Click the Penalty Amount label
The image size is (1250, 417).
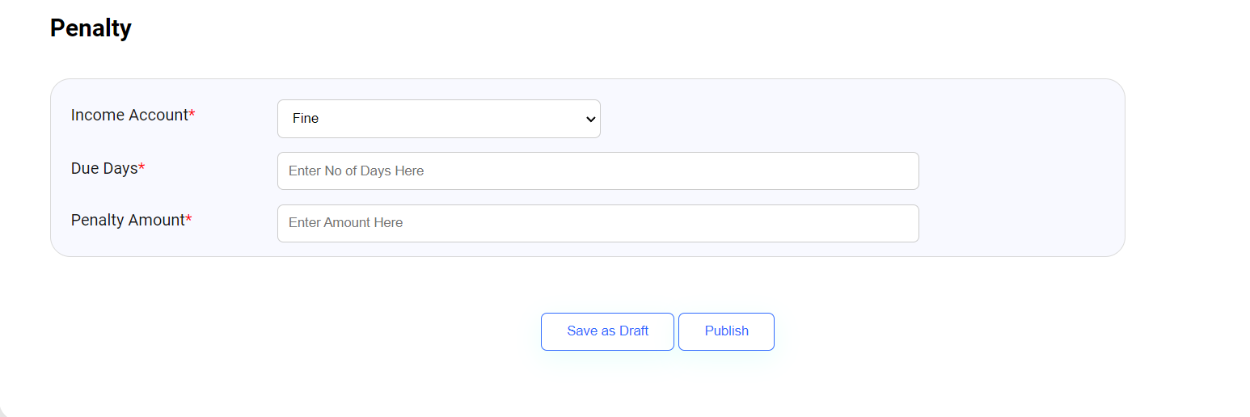click(128, 221)
